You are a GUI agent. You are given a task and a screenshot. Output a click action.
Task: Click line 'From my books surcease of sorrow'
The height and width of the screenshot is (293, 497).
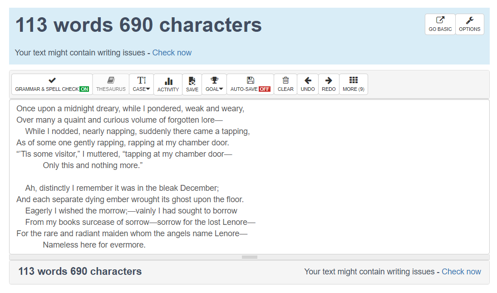coord(140,222)
